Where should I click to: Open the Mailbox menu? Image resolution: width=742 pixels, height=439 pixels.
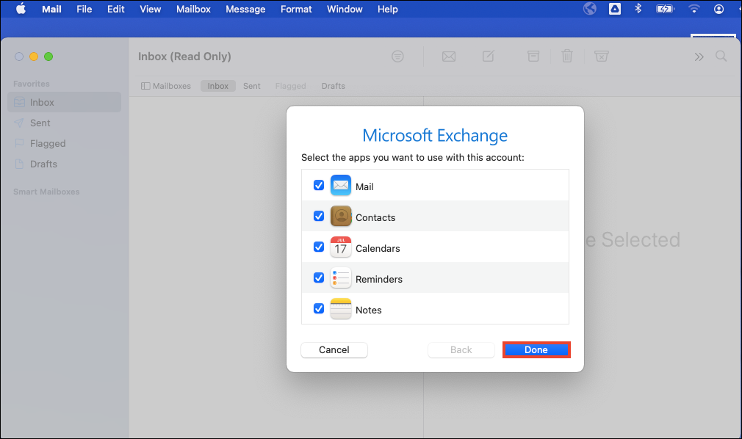click(194, 9)
